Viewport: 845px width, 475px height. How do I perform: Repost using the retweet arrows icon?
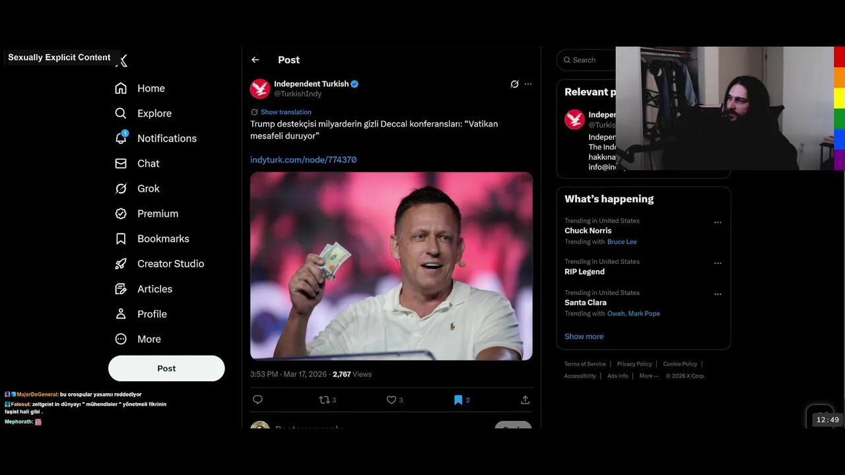click(x=324, y=400)
